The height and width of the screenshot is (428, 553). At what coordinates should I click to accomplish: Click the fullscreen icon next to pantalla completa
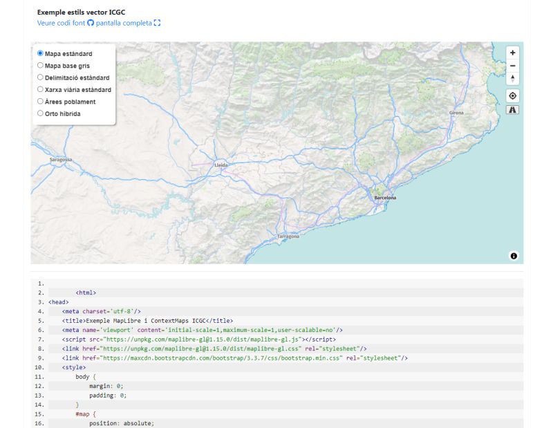156,22
